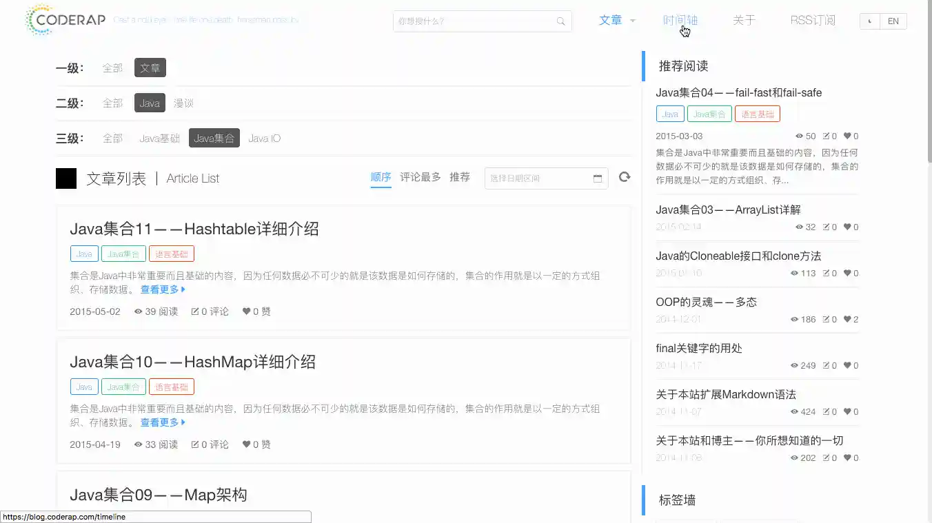Click the black square icon beside 文章列表
The height and width of the screenshot is (523, 932).
(x=66, y=178)
